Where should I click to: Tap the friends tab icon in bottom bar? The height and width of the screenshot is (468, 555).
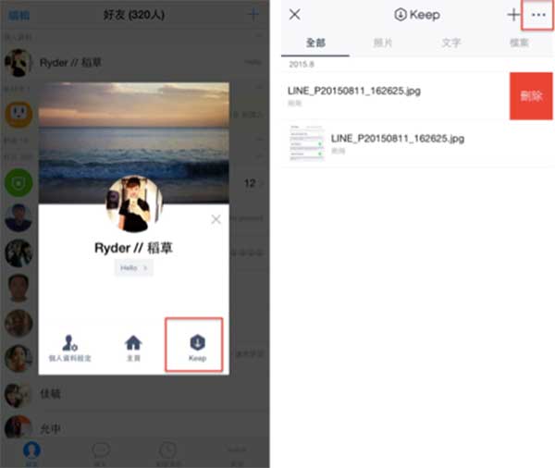pos(32,451)
